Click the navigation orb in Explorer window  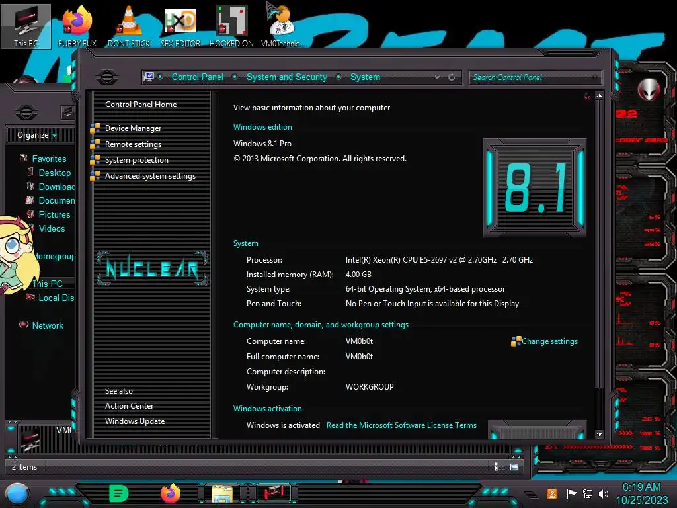[26, 112]
